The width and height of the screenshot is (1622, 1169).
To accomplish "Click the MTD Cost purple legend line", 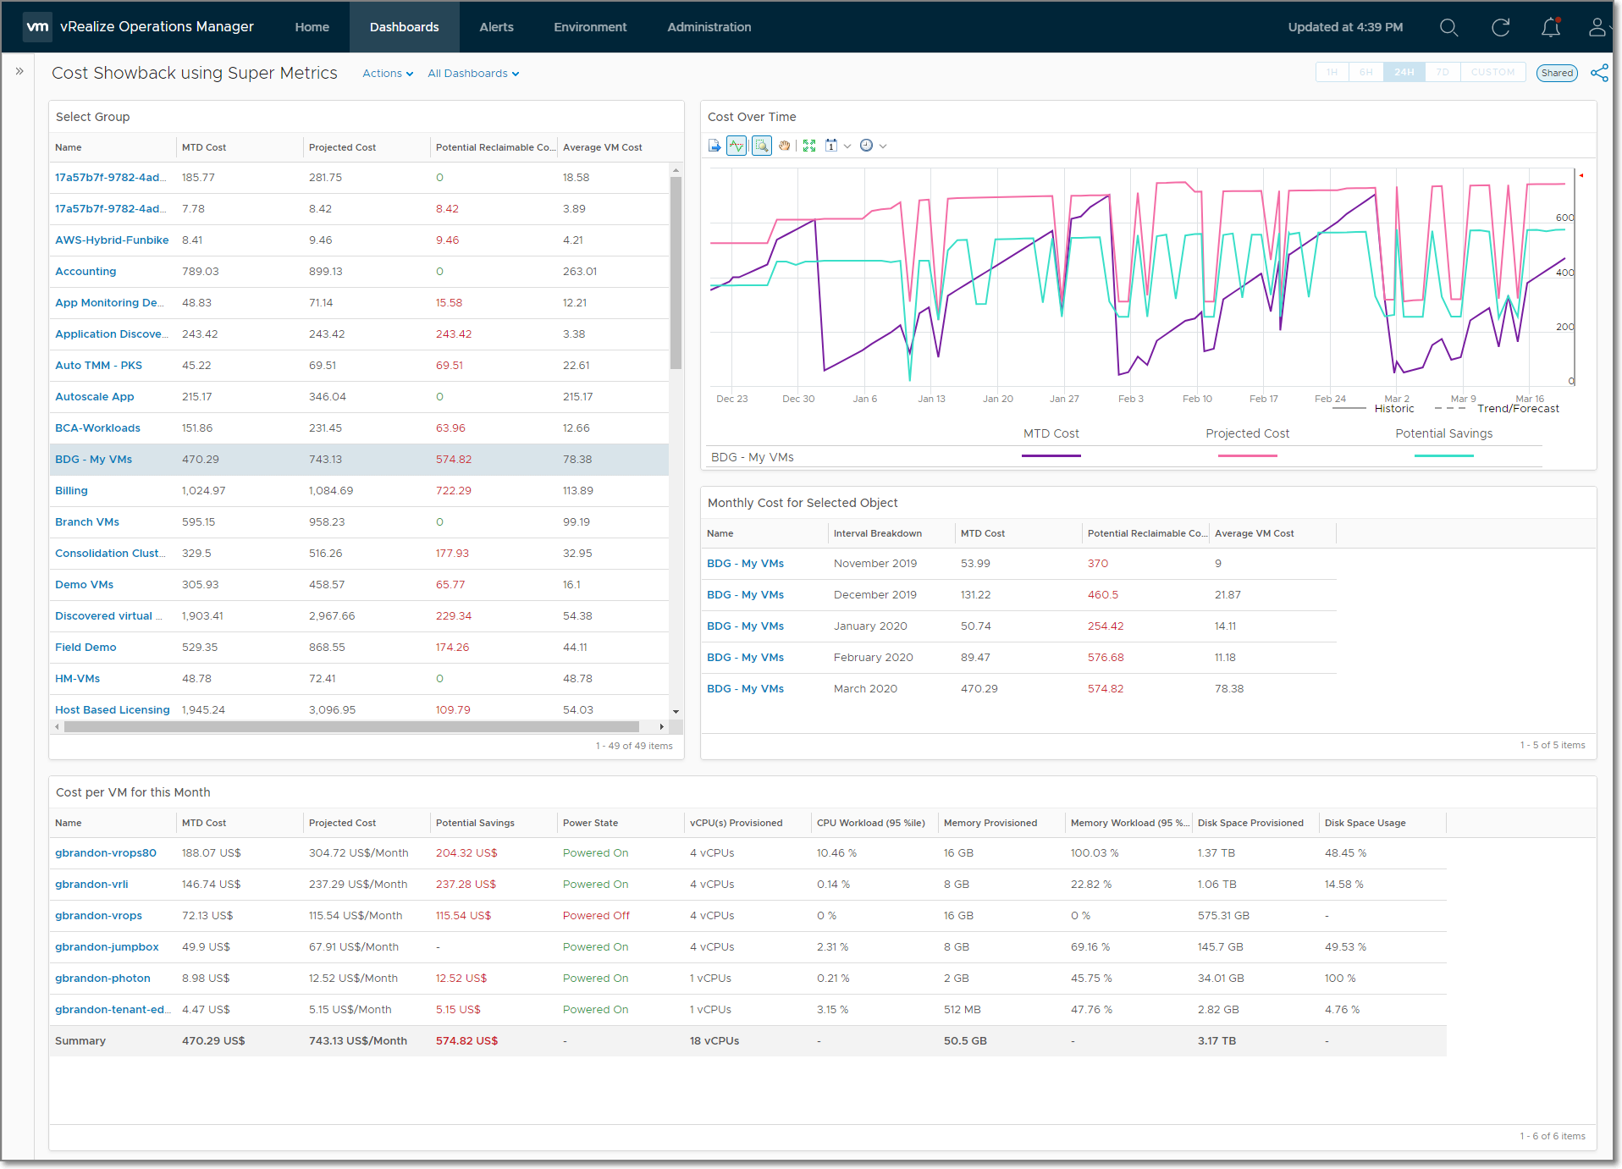I will [x=1051, y=455].
